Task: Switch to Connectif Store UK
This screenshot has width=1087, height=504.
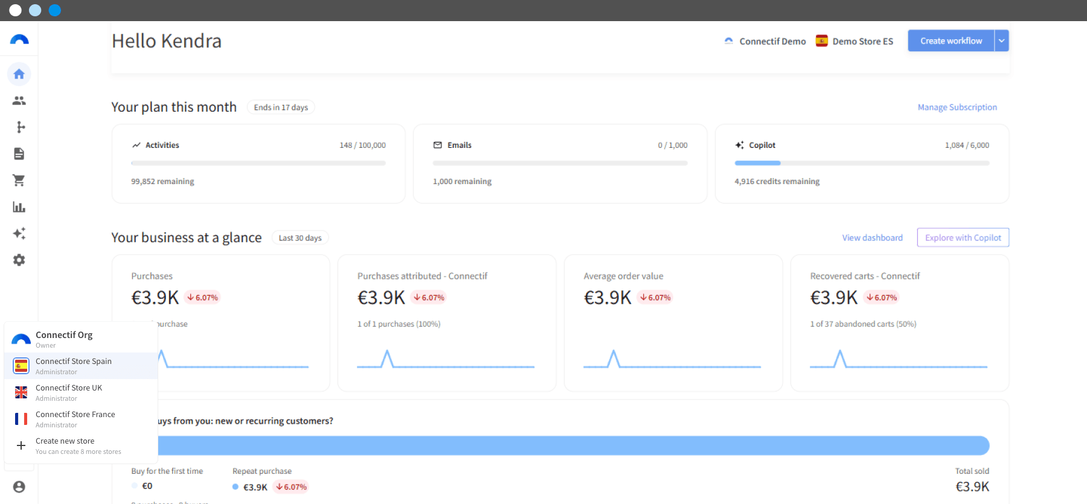Action: [81, 392]
